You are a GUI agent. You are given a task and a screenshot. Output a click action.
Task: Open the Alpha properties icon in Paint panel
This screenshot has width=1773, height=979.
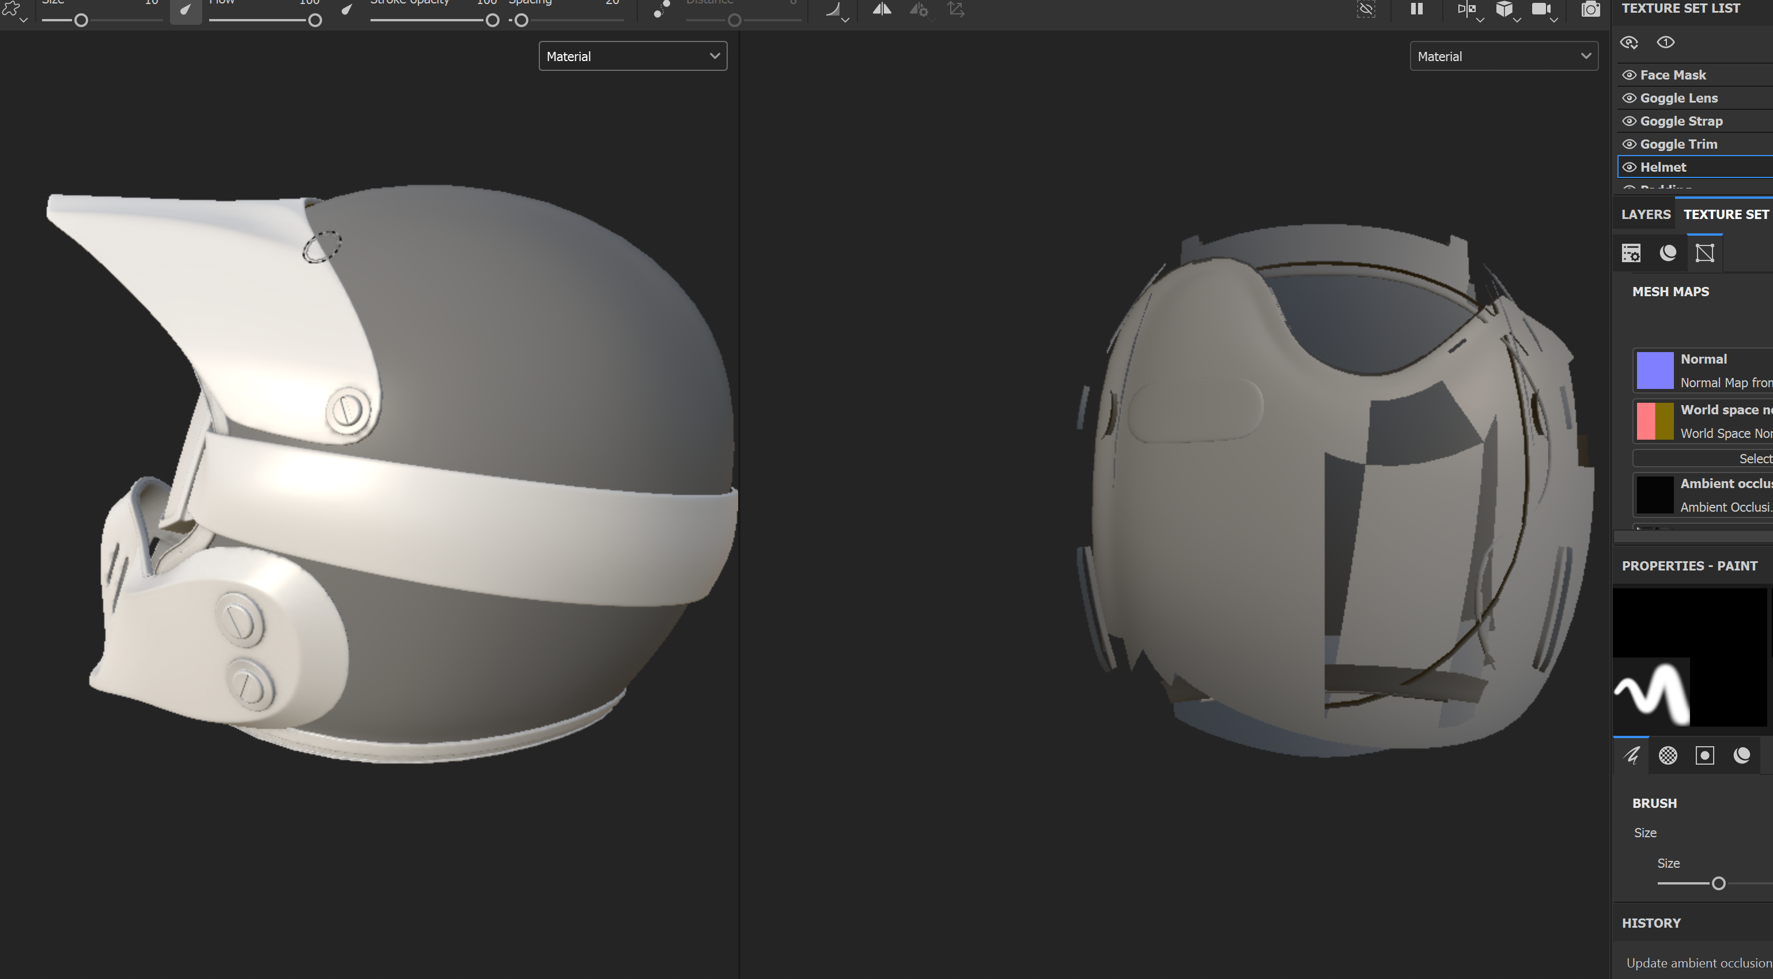pos(1668,755)
